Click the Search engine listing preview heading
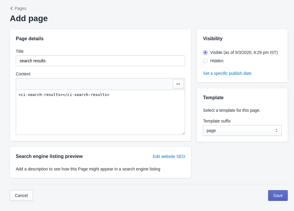Image resolution: width=294 pixels, height=211 pixels. click(x=49, y=156)
